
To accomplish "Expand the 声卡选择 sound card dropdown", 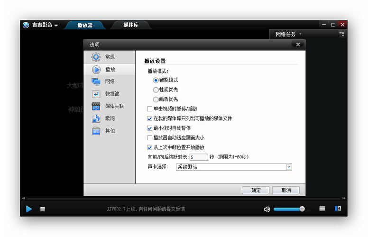I will pyautogui.click(x=288, y=167).
